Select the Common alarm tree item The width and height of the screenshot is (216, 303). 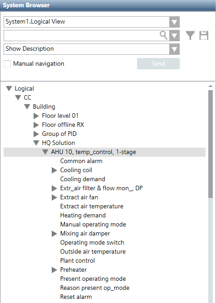(x=81, y=161)
